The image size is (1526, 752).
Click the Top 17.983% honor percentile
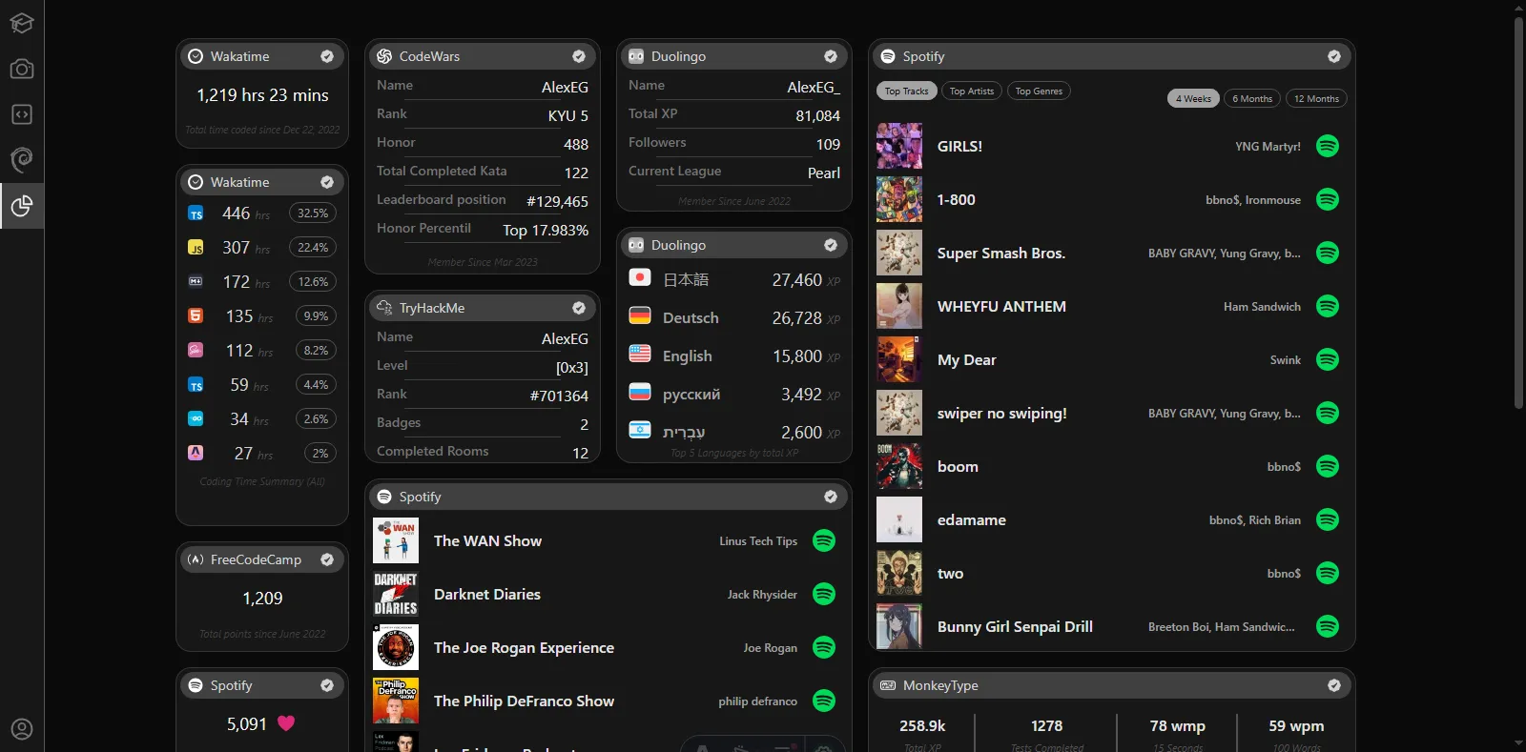click(x=546, y=230)
